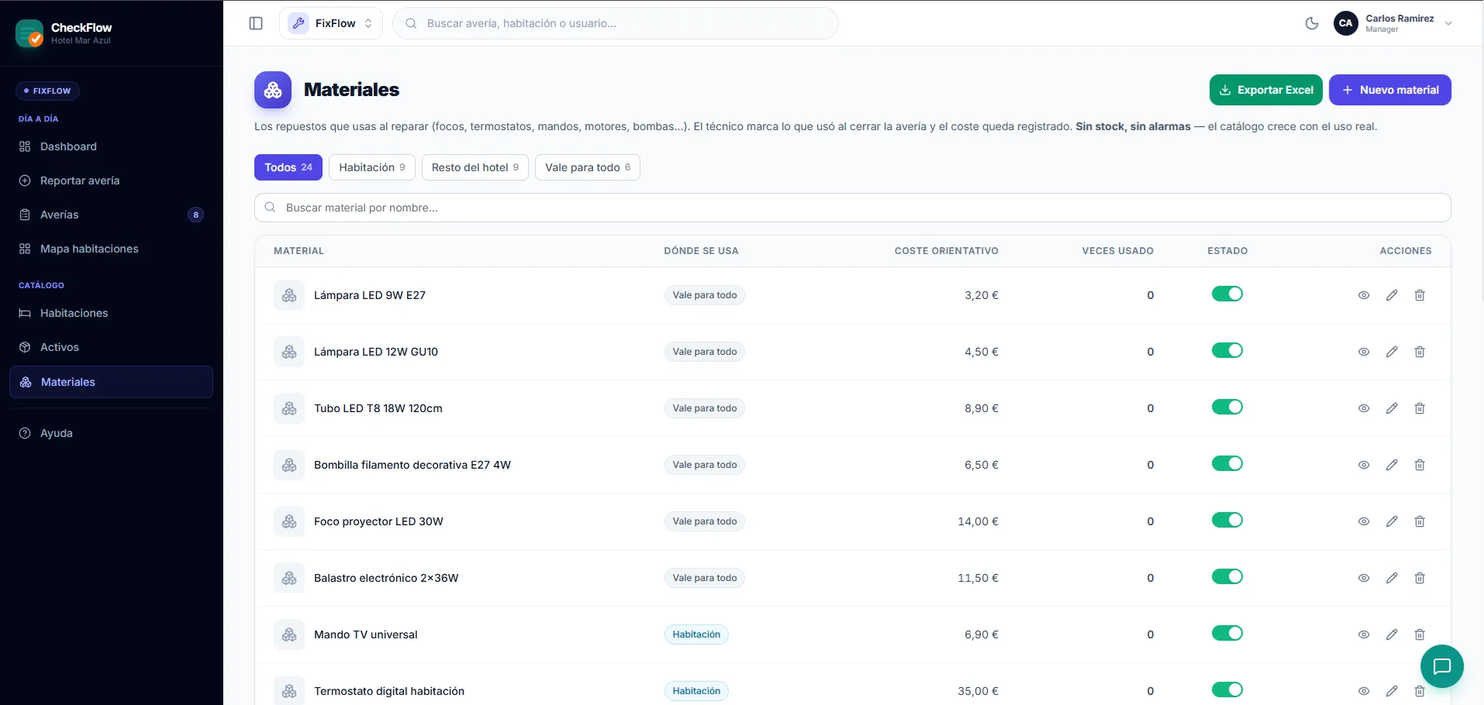
Task: Select the Vale para todo filter tab
Action: click(588, 167)
